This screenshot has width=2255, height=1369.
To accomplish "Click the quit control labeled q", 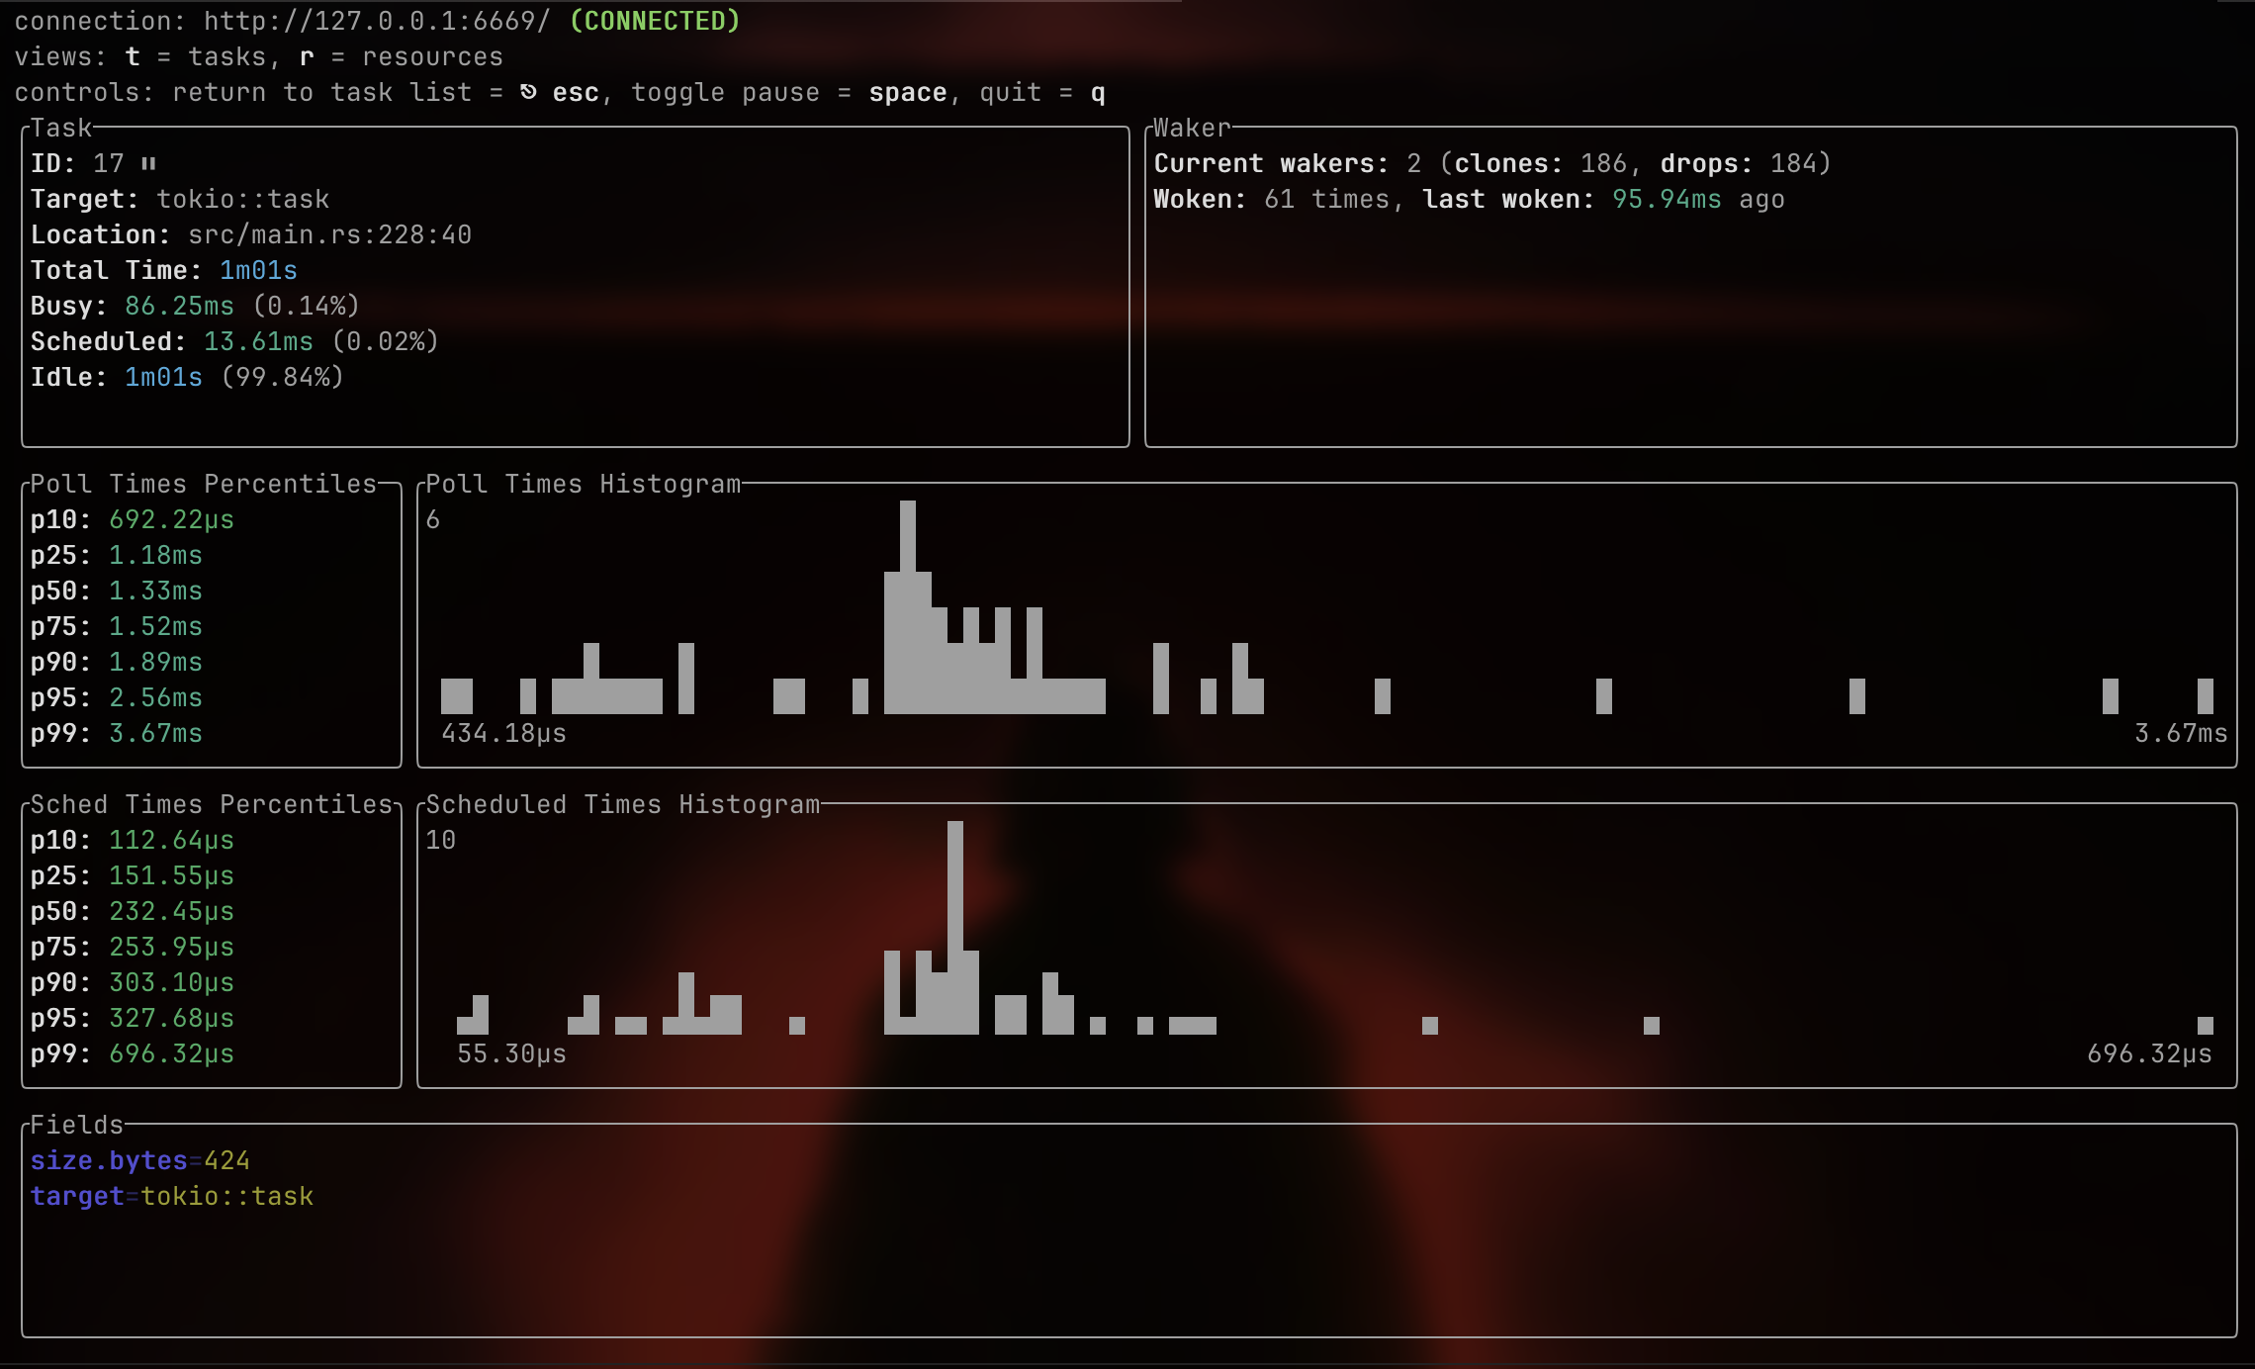I will click(1096, 91).
